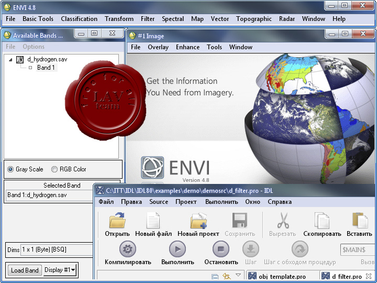The image size is (377, 283).
Task: Click the Available Bands window title icon
Action: click(7, 36)
